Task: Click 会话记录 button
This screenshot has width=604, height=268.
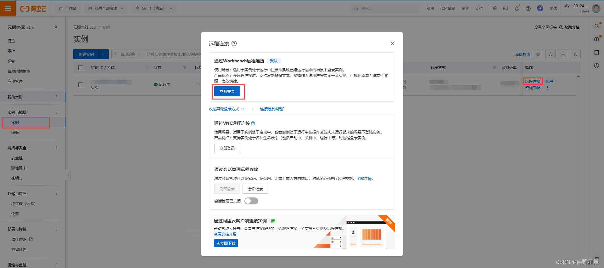Action: [255, 189]
